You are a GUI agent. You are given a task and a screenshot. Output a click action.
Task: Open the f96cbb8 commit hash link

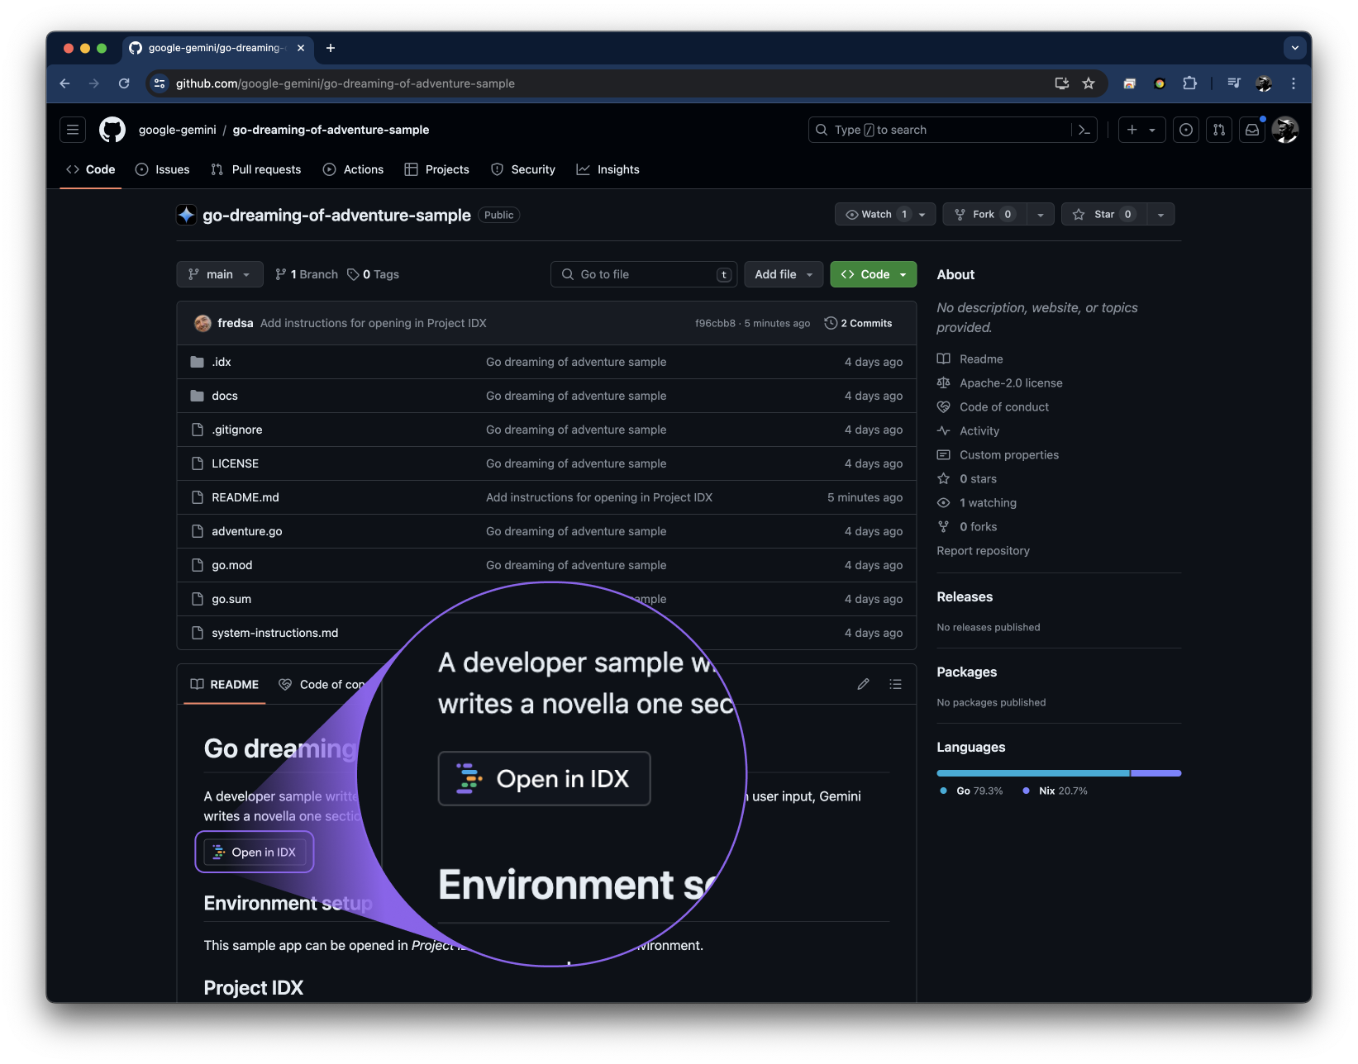coord(715,323)
